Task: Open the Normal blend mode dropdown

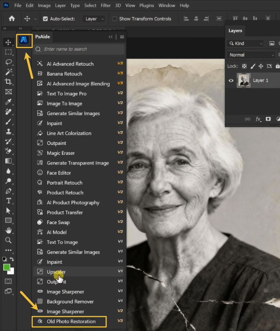Action: [x=251, y=55]
